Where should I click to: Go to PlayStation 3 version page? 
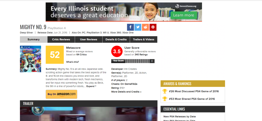click(x=94, y=33)
